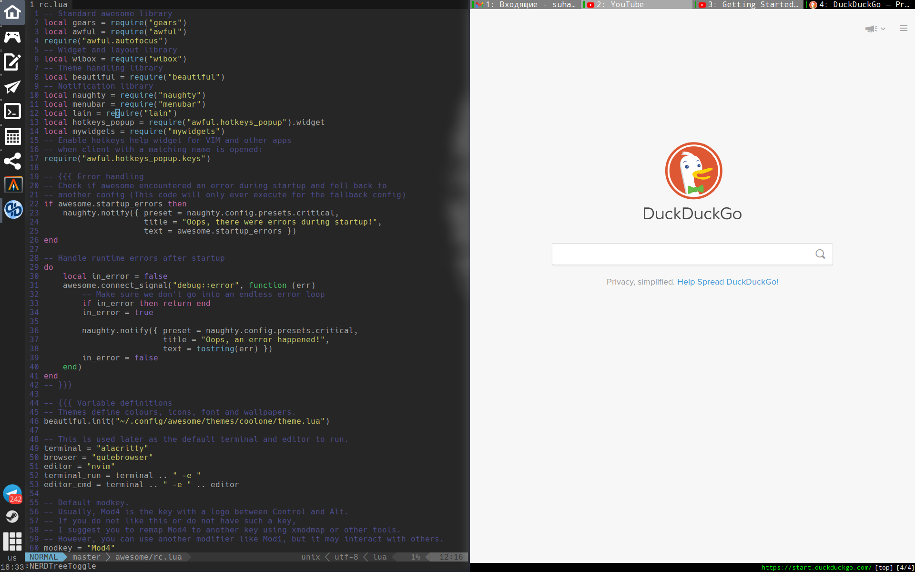
Task: Expand the megaphone dropdown on DuckDuckGo
Action: [875, 29]
